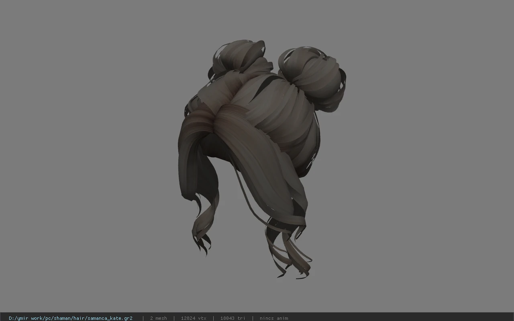The height and width of the screenshot is (321, 514).
Task: Click the 3D hair model in viewport
Action: [x=262, y=159]
